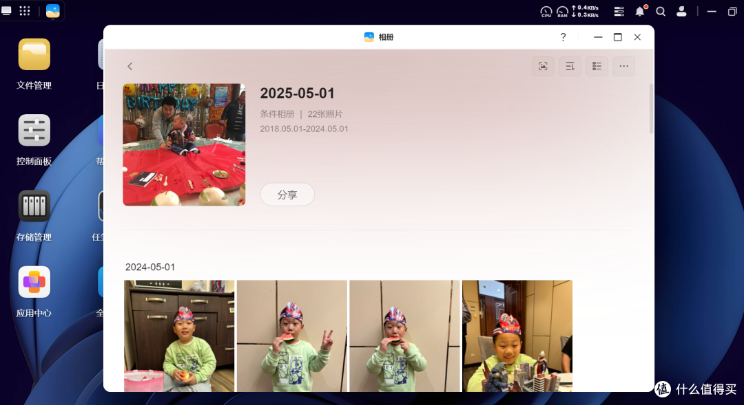Screen dimensions: 744x405
Task: Click the 2024-05-01 date group heading
Action: (x=150, y=267)
